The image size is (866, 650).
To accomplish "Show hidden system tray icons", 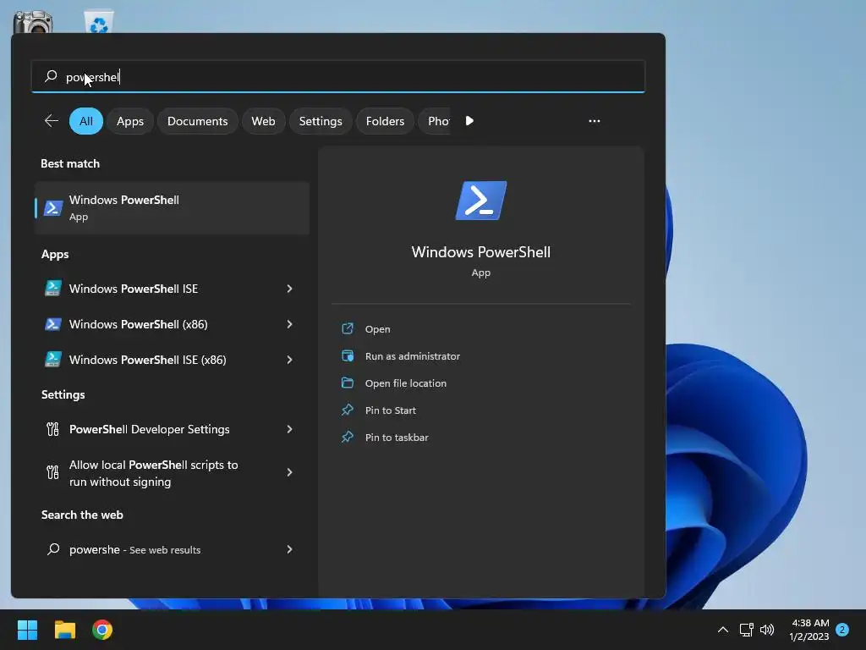I will [722, 630].
